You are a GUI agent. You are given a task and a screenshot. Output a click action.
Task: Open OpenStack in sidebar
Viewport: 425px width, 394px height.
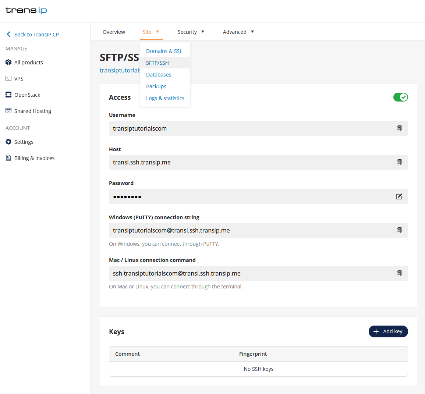pyautogui.click(x=27, y=95)
